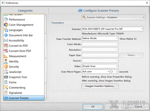150x111 pixels.
Task: Click the Paper Size input field
Action: (100, 55)
